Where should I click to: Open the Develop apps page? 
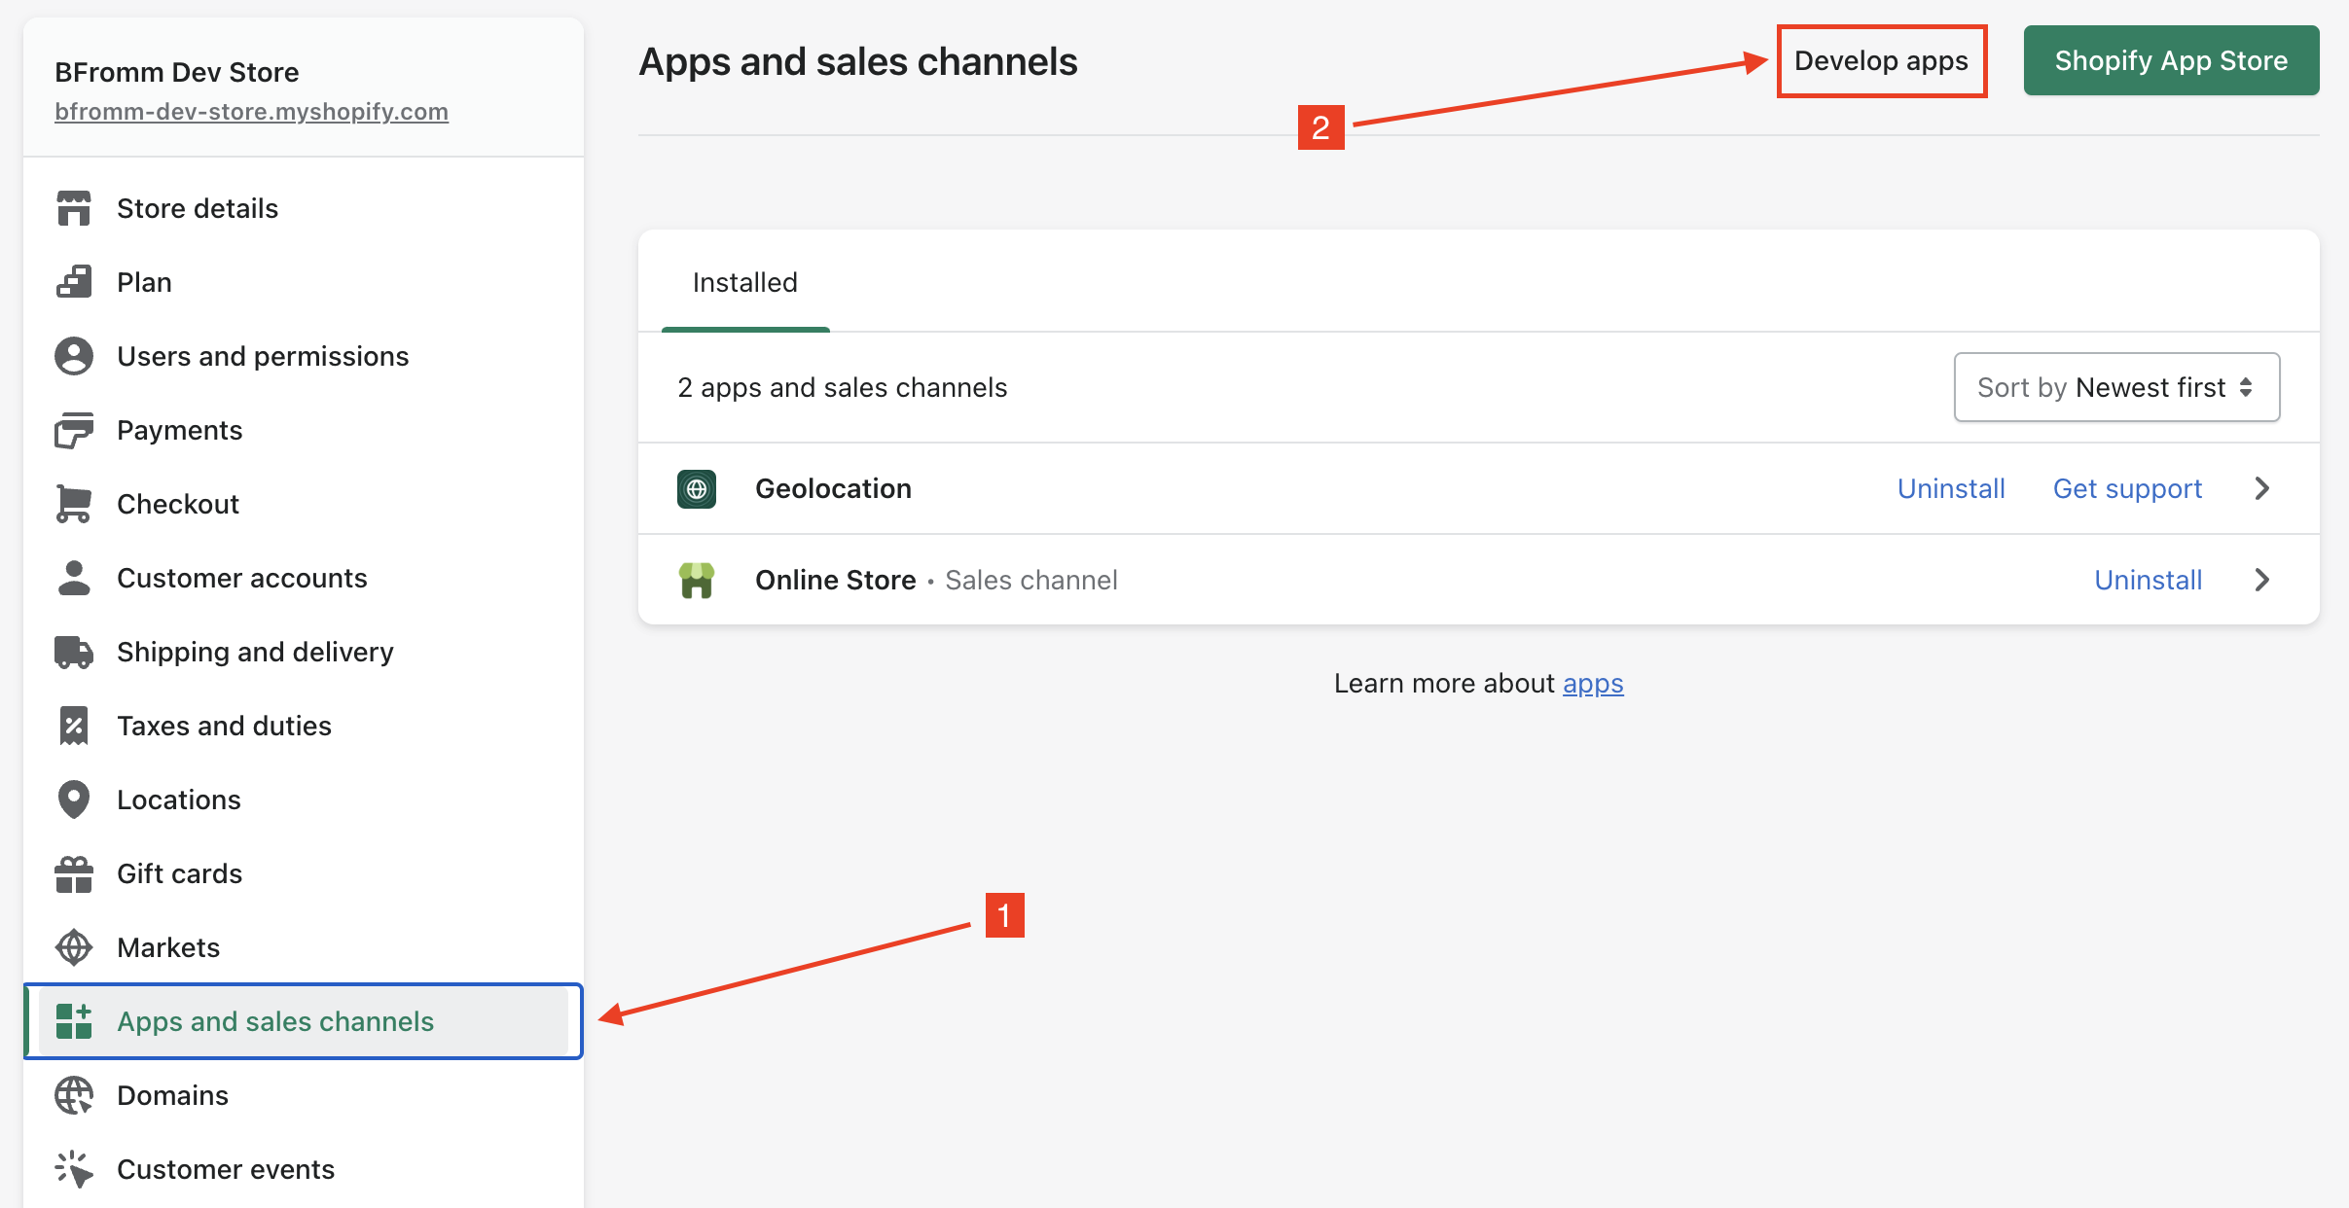tap(1882, 60)
